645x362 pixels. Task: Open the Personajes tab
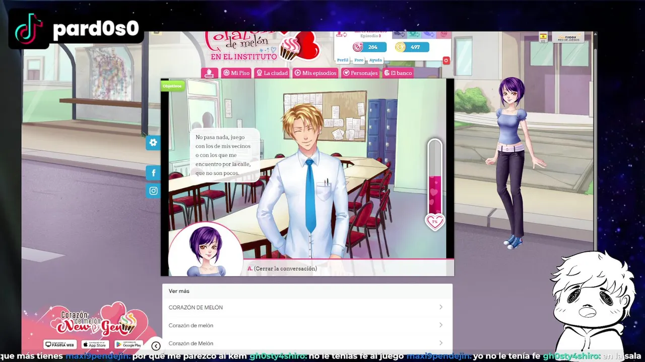360,73
